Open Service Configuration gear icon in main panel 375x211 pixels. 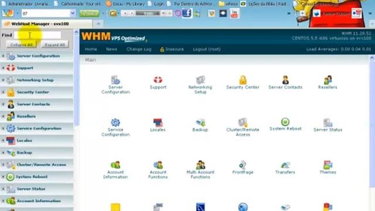[115, 122]
